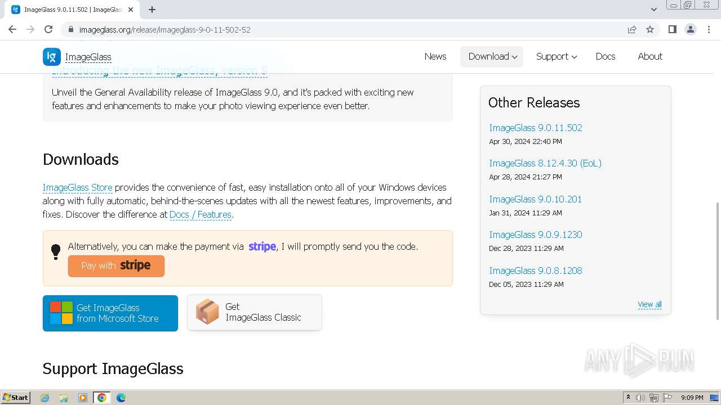Expand the Download dropdown menu
The height and width of the screenshot is (405, 721).
[492, 56]
